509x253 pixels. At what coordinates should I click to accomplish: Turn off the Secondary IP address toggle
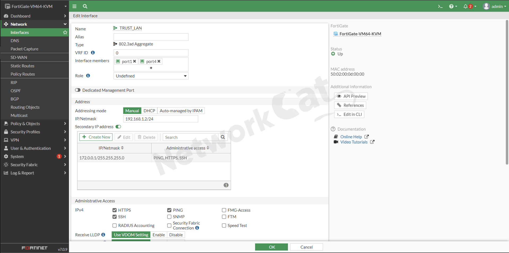(118, 127)
